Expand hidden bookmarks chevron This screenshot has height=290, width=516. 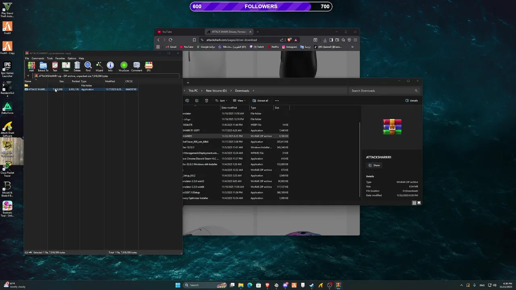352,47
